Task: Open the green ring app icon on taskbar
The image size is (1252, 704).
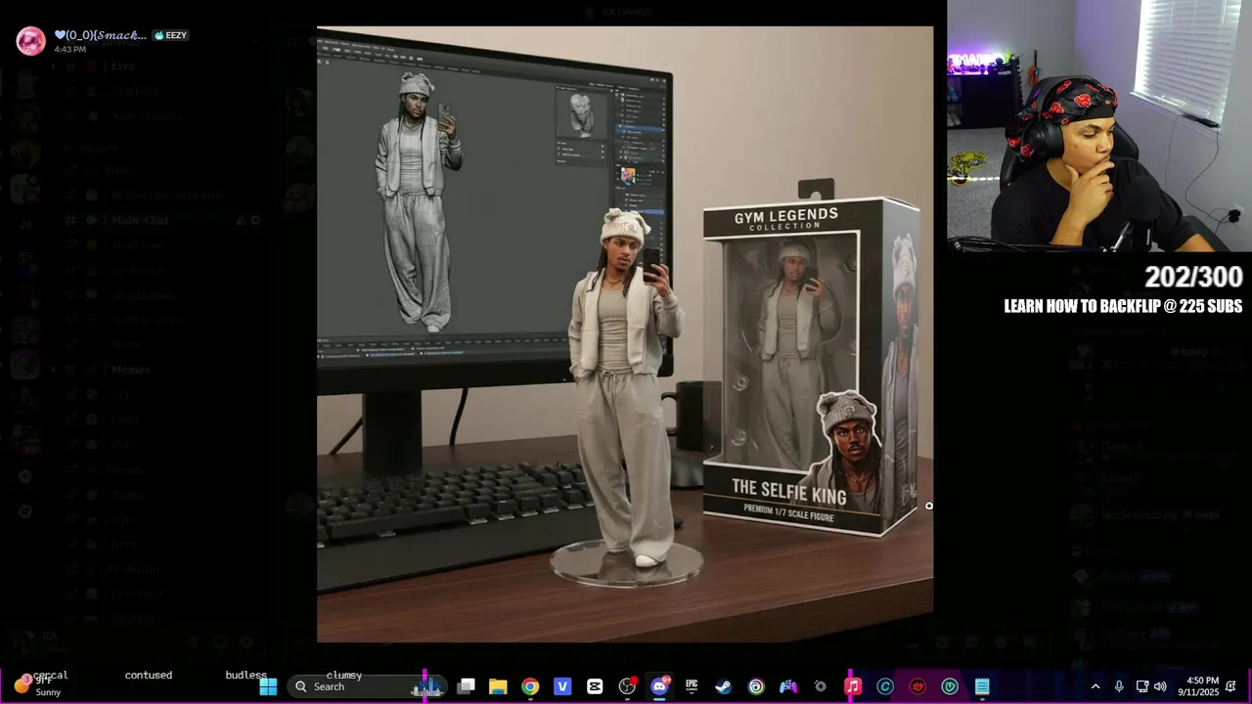Action: tap(756, 686)
